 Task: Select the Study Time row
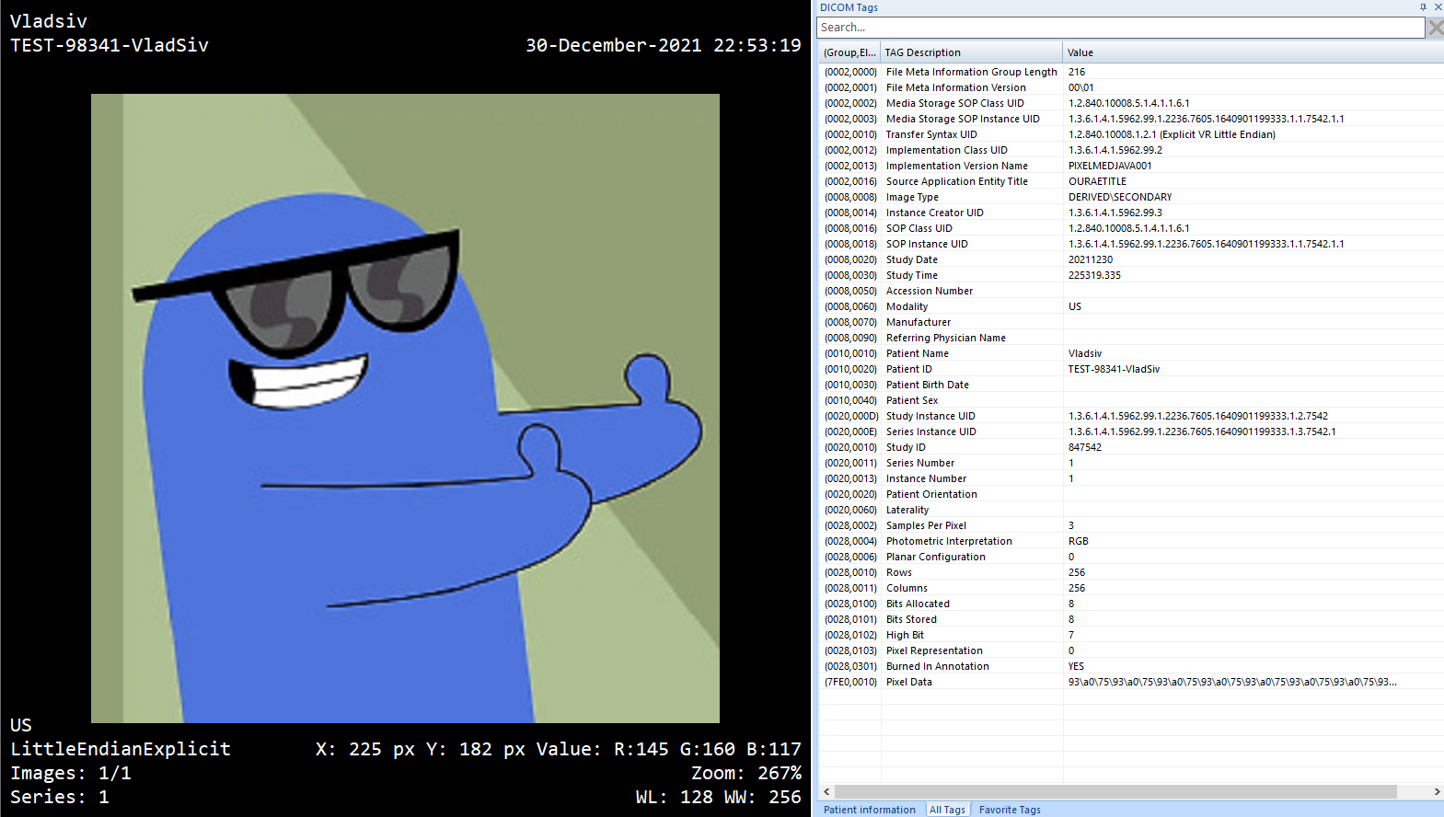point(1131,275)
